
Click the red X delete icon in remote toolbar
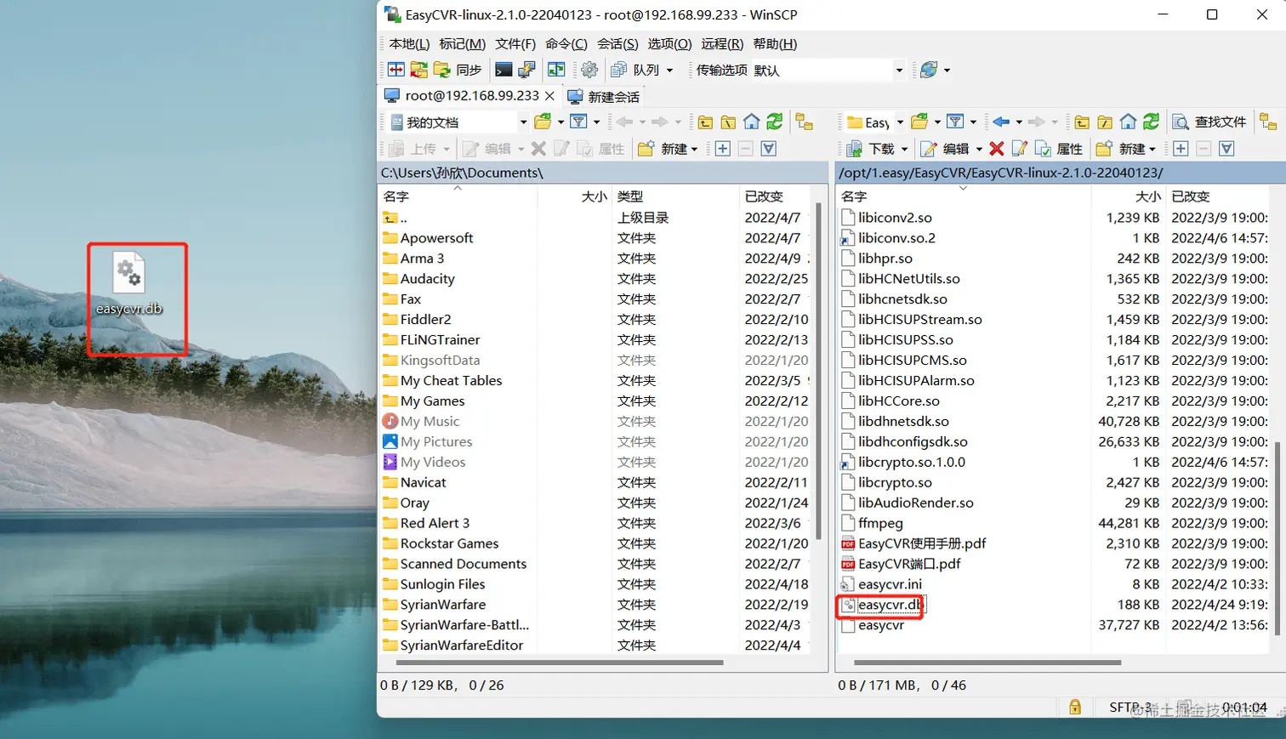pos(997,149)
